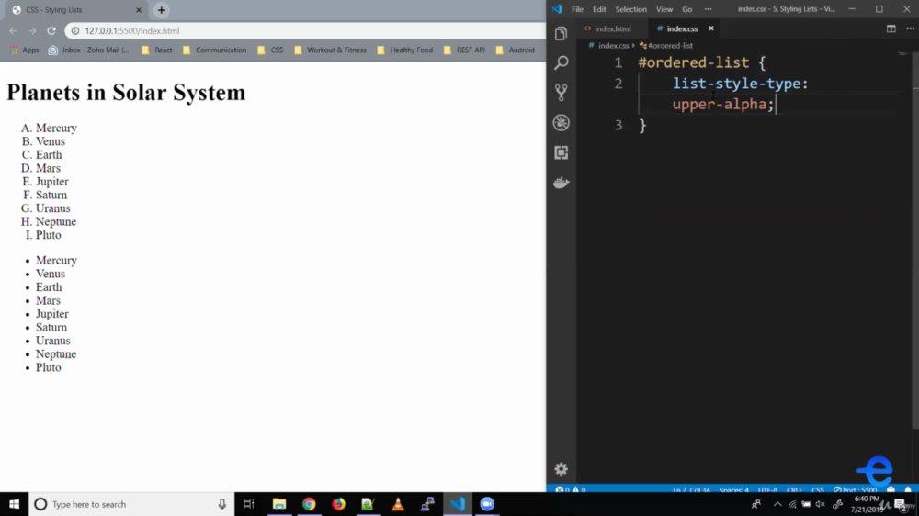This screenshot has height=516, width=919.
Task: View site information icon in address bar
Action: [x=75, y=31]
